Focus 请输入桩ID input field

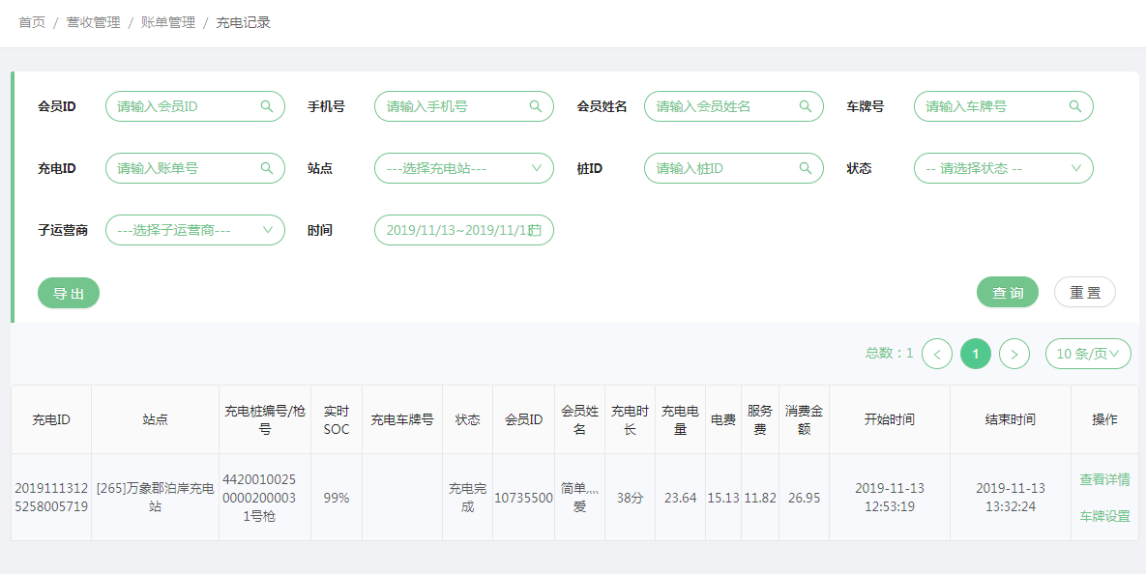click(x=734, y=168)
